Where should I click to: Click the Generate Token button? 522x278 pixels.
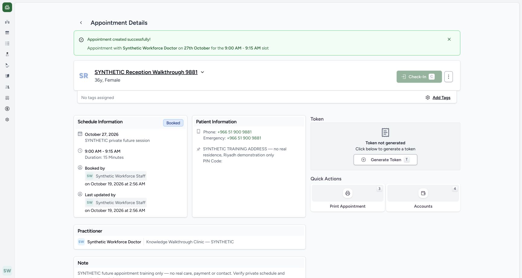tap(385, 160)
